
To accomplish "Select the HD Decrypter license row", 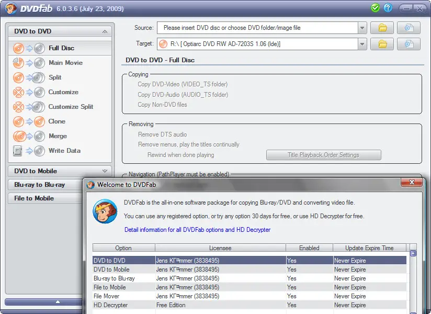I will point(249,305).
